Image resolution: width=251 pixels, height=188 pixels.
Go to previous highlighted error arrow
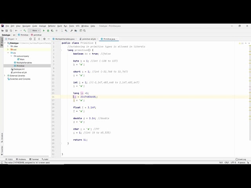[246, 43]
